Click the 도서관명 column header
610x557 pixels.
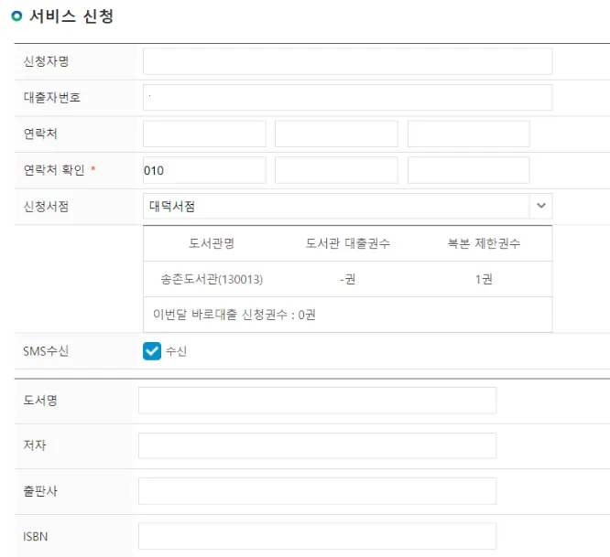pos(212,243)
